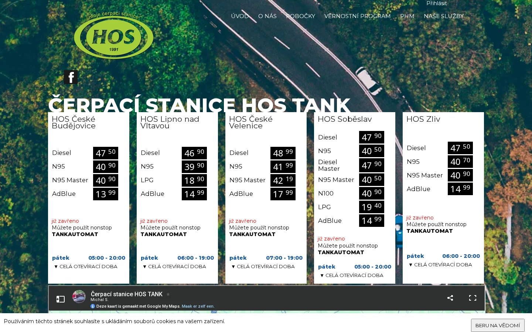Click N95 price 40.70 in Zliv
Viewport: 532px width, 332px height.
[x=460, y=162]
